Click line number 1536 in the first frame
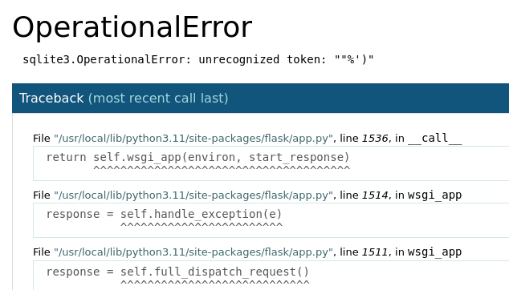The height and width of the screenshot is (290, 509). click(375, 139)
